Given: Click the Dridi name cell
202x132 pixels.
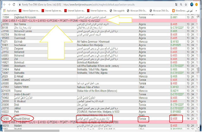Looking at the screenshot, I should (x=17, y=105).
